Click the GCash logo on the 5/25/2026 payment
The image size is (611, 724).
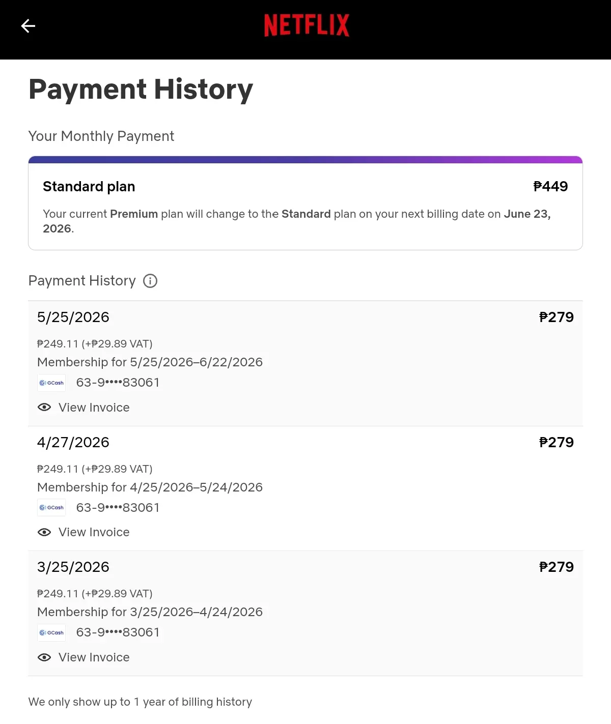(51, 383)
